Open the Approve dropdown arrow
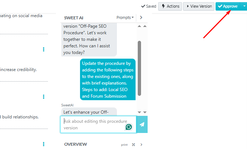 pyautogui.click(x=244, y=7)
